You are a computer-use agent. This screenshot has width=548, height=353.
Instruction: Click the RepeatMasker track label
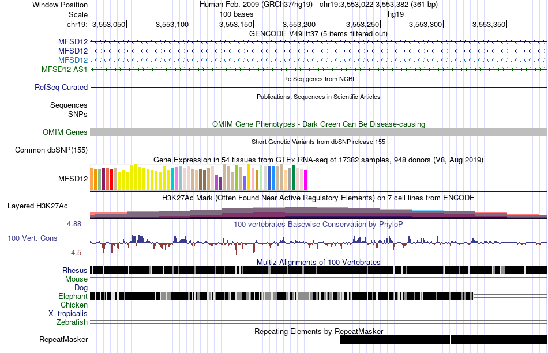63,339
